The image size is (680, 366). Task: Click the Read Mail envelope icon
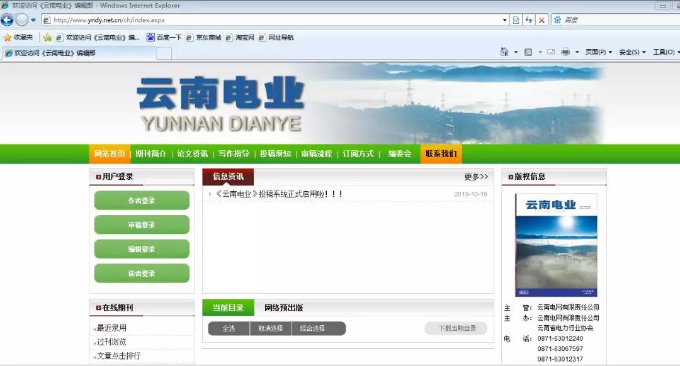(x=551, y=52)
